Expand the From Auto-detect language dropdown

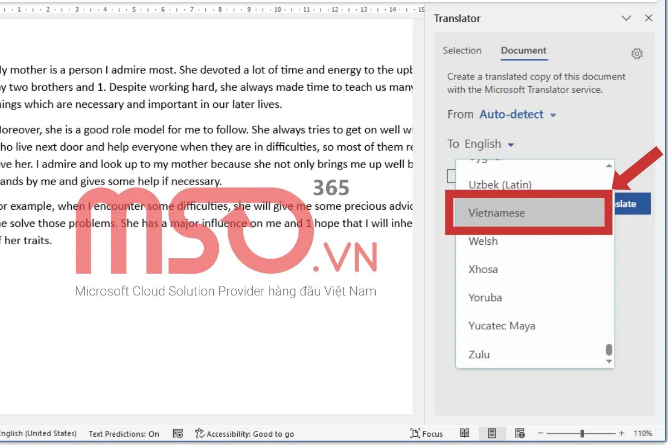pos(518,115)
